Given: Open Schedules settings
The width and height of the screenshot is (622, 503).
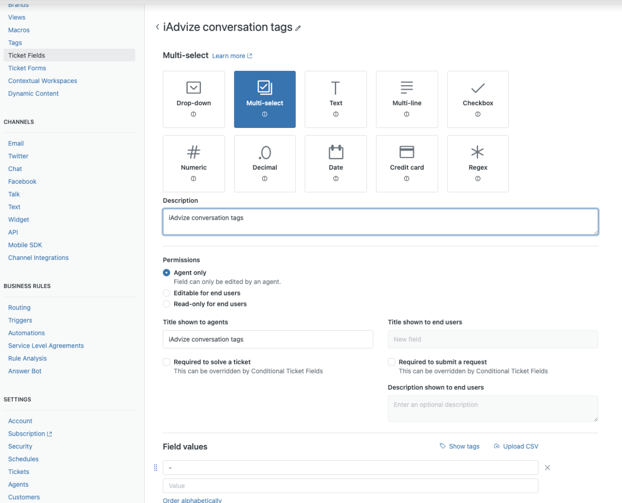Looking at the screenshot, I should [23, 459].
